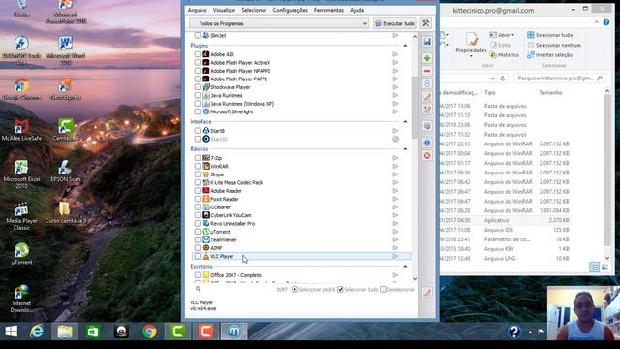Click the green plus add icon
Screen dimensions: 620x349
pos(427,58)
